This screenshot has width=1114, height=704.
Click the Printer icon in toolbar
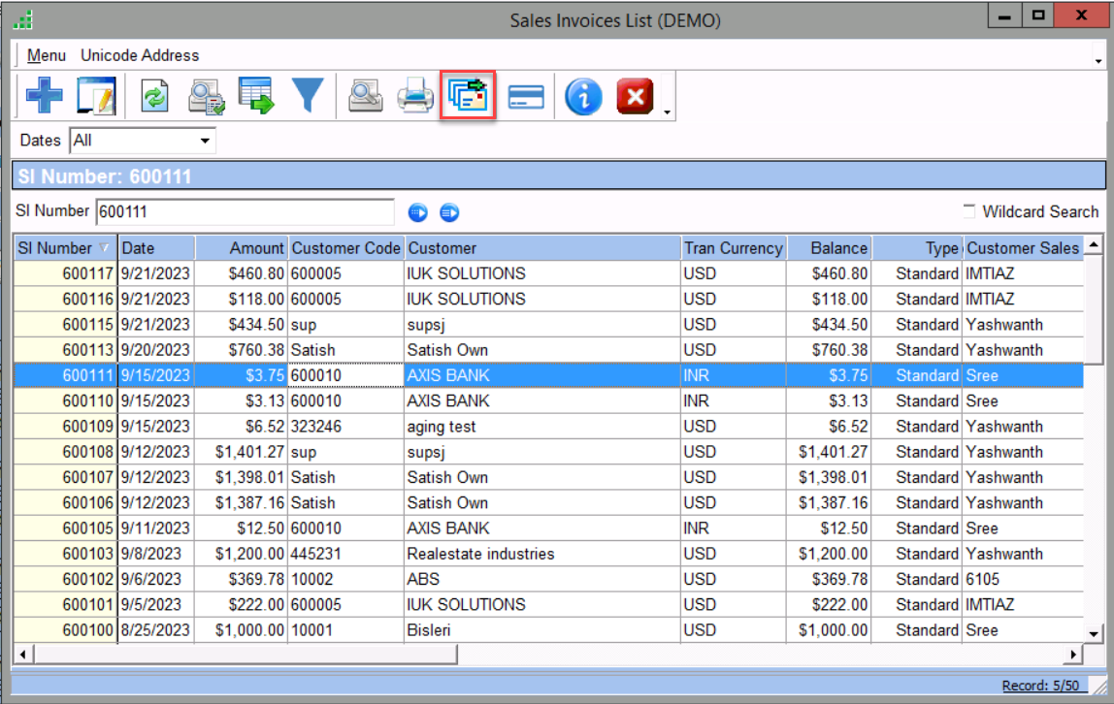[416, 97]
